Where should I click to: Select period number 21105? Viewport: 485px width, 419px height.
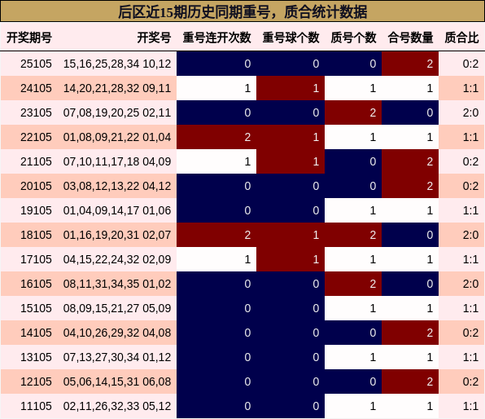click(36, 161)
